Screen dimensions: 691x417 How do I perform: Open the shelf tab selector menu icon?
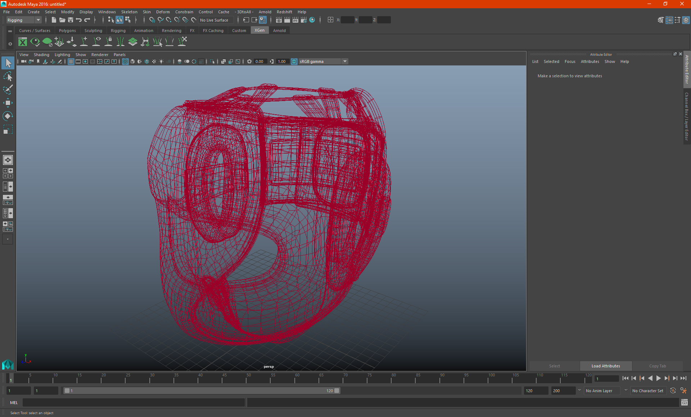point(10,31)
